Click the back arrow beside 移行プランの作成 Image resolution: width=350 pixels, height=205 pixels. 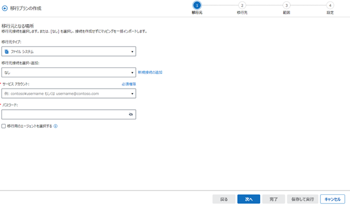(4, 8)
